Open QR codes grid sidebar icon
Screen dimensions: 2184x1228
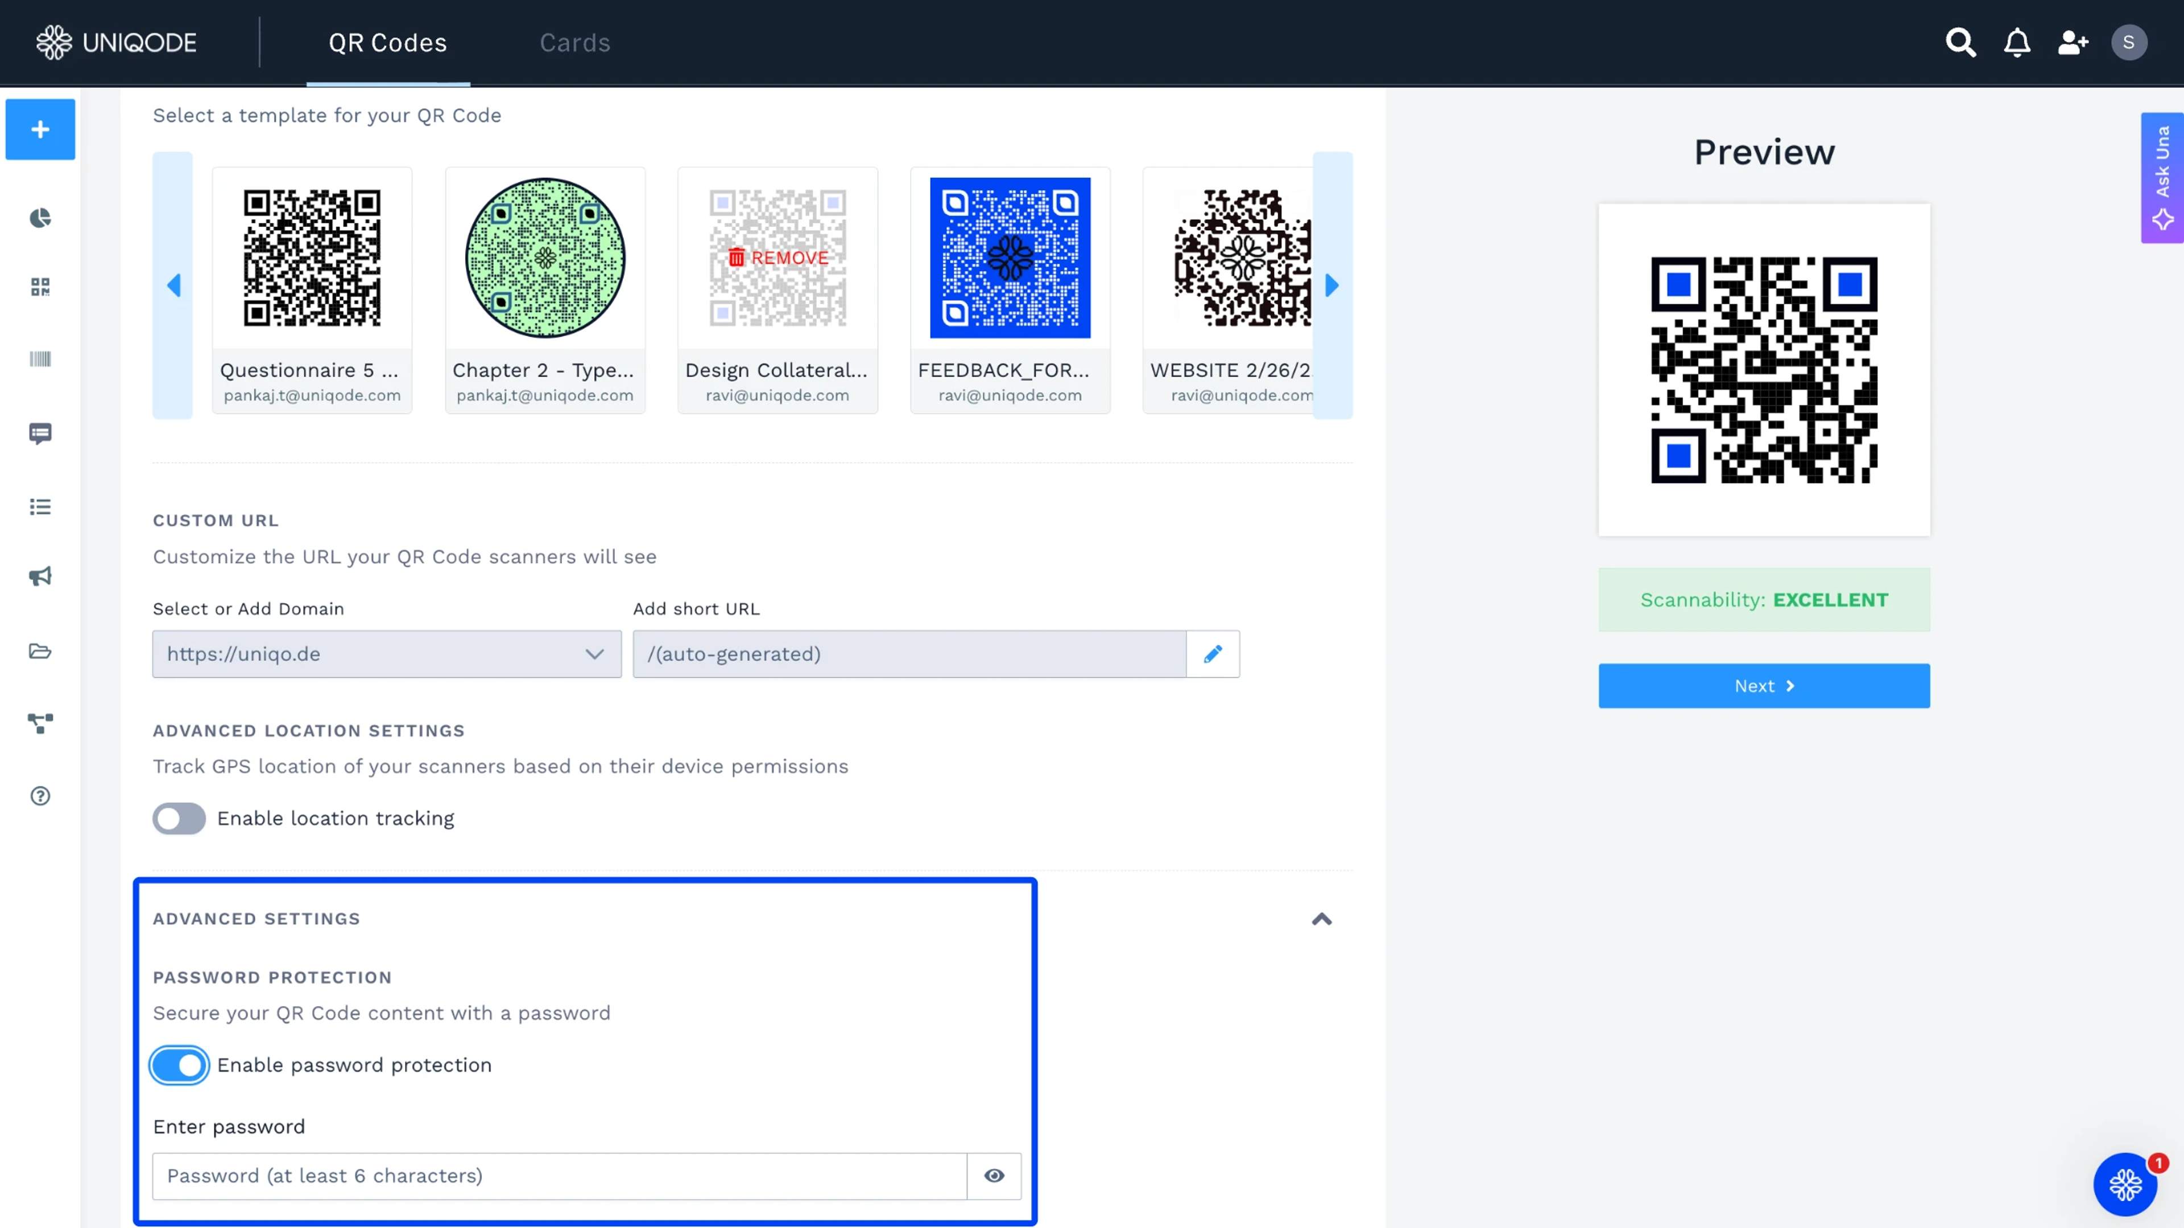tap(41, 287)
